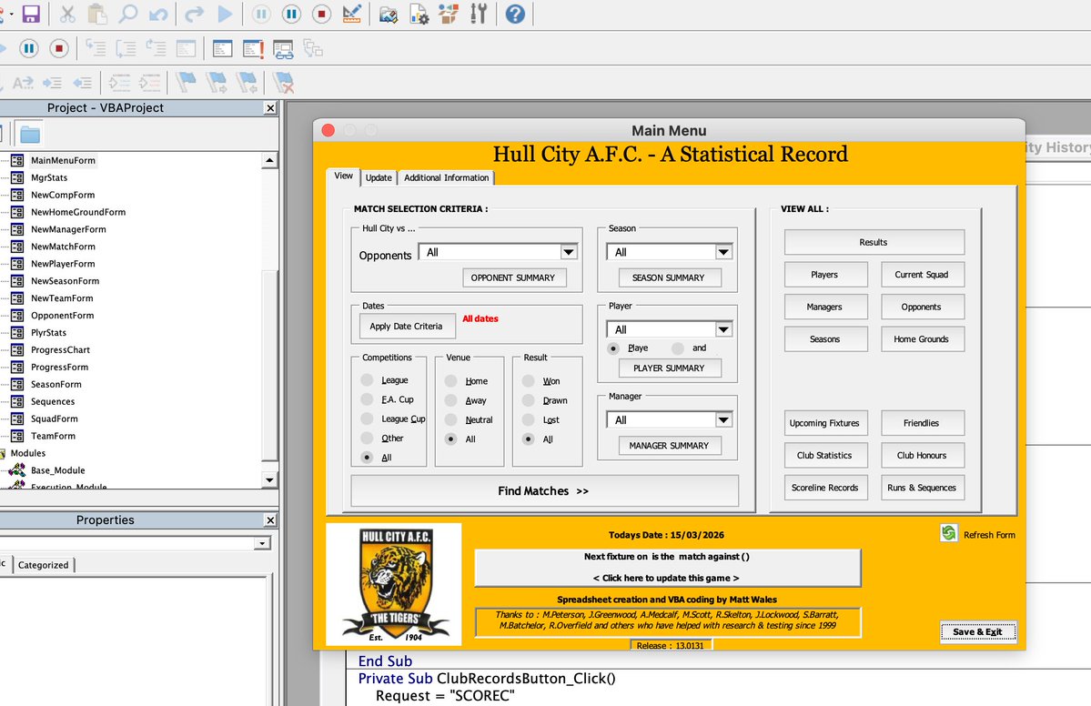
Task: Click the Save floppy disk icon
Action: coord(31,14)
